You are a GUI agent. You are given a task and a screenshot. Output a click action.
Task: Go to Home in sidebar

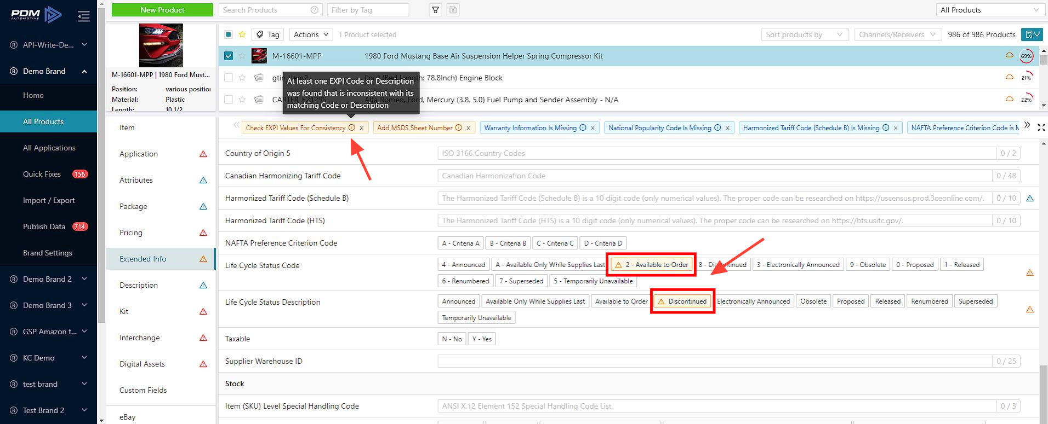[33, 95]
